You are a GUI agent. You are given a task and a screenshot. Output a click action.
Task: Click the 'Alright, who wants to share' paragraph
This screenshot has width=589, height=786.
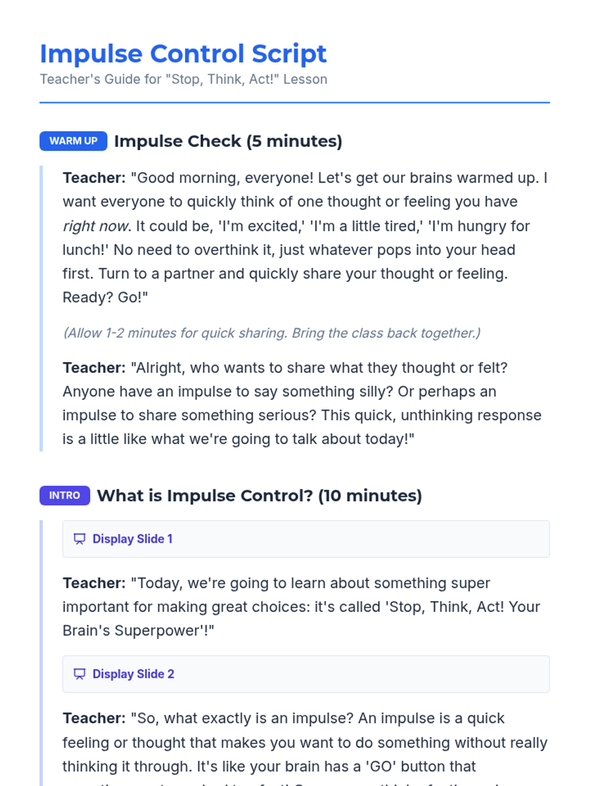tap(302, 403)
